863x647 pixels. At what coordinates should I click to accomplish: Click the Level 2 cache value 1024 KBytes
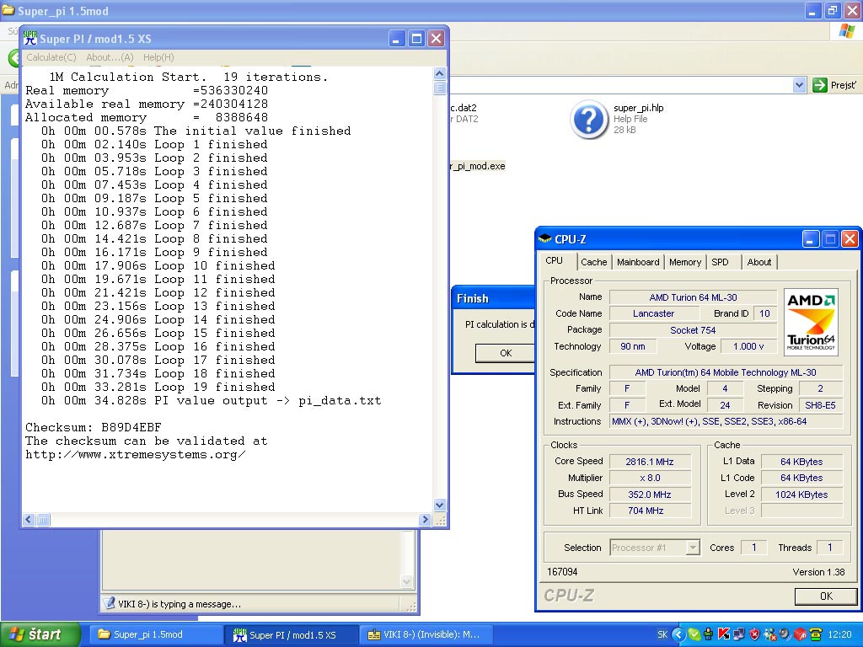(801, 494)
